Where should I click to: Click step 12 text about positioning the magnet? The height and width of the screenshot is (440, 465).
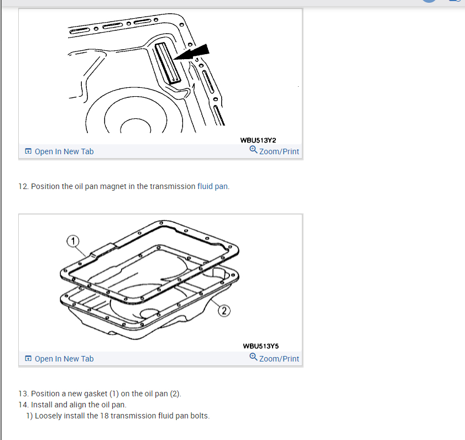tap(124, 186)
